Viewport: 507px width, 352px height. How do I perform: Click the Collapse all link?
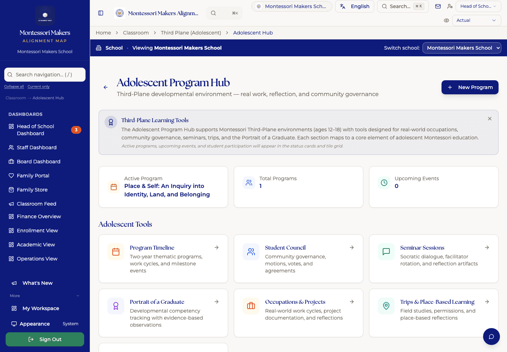pyautogui.click(x=14, y=87)
